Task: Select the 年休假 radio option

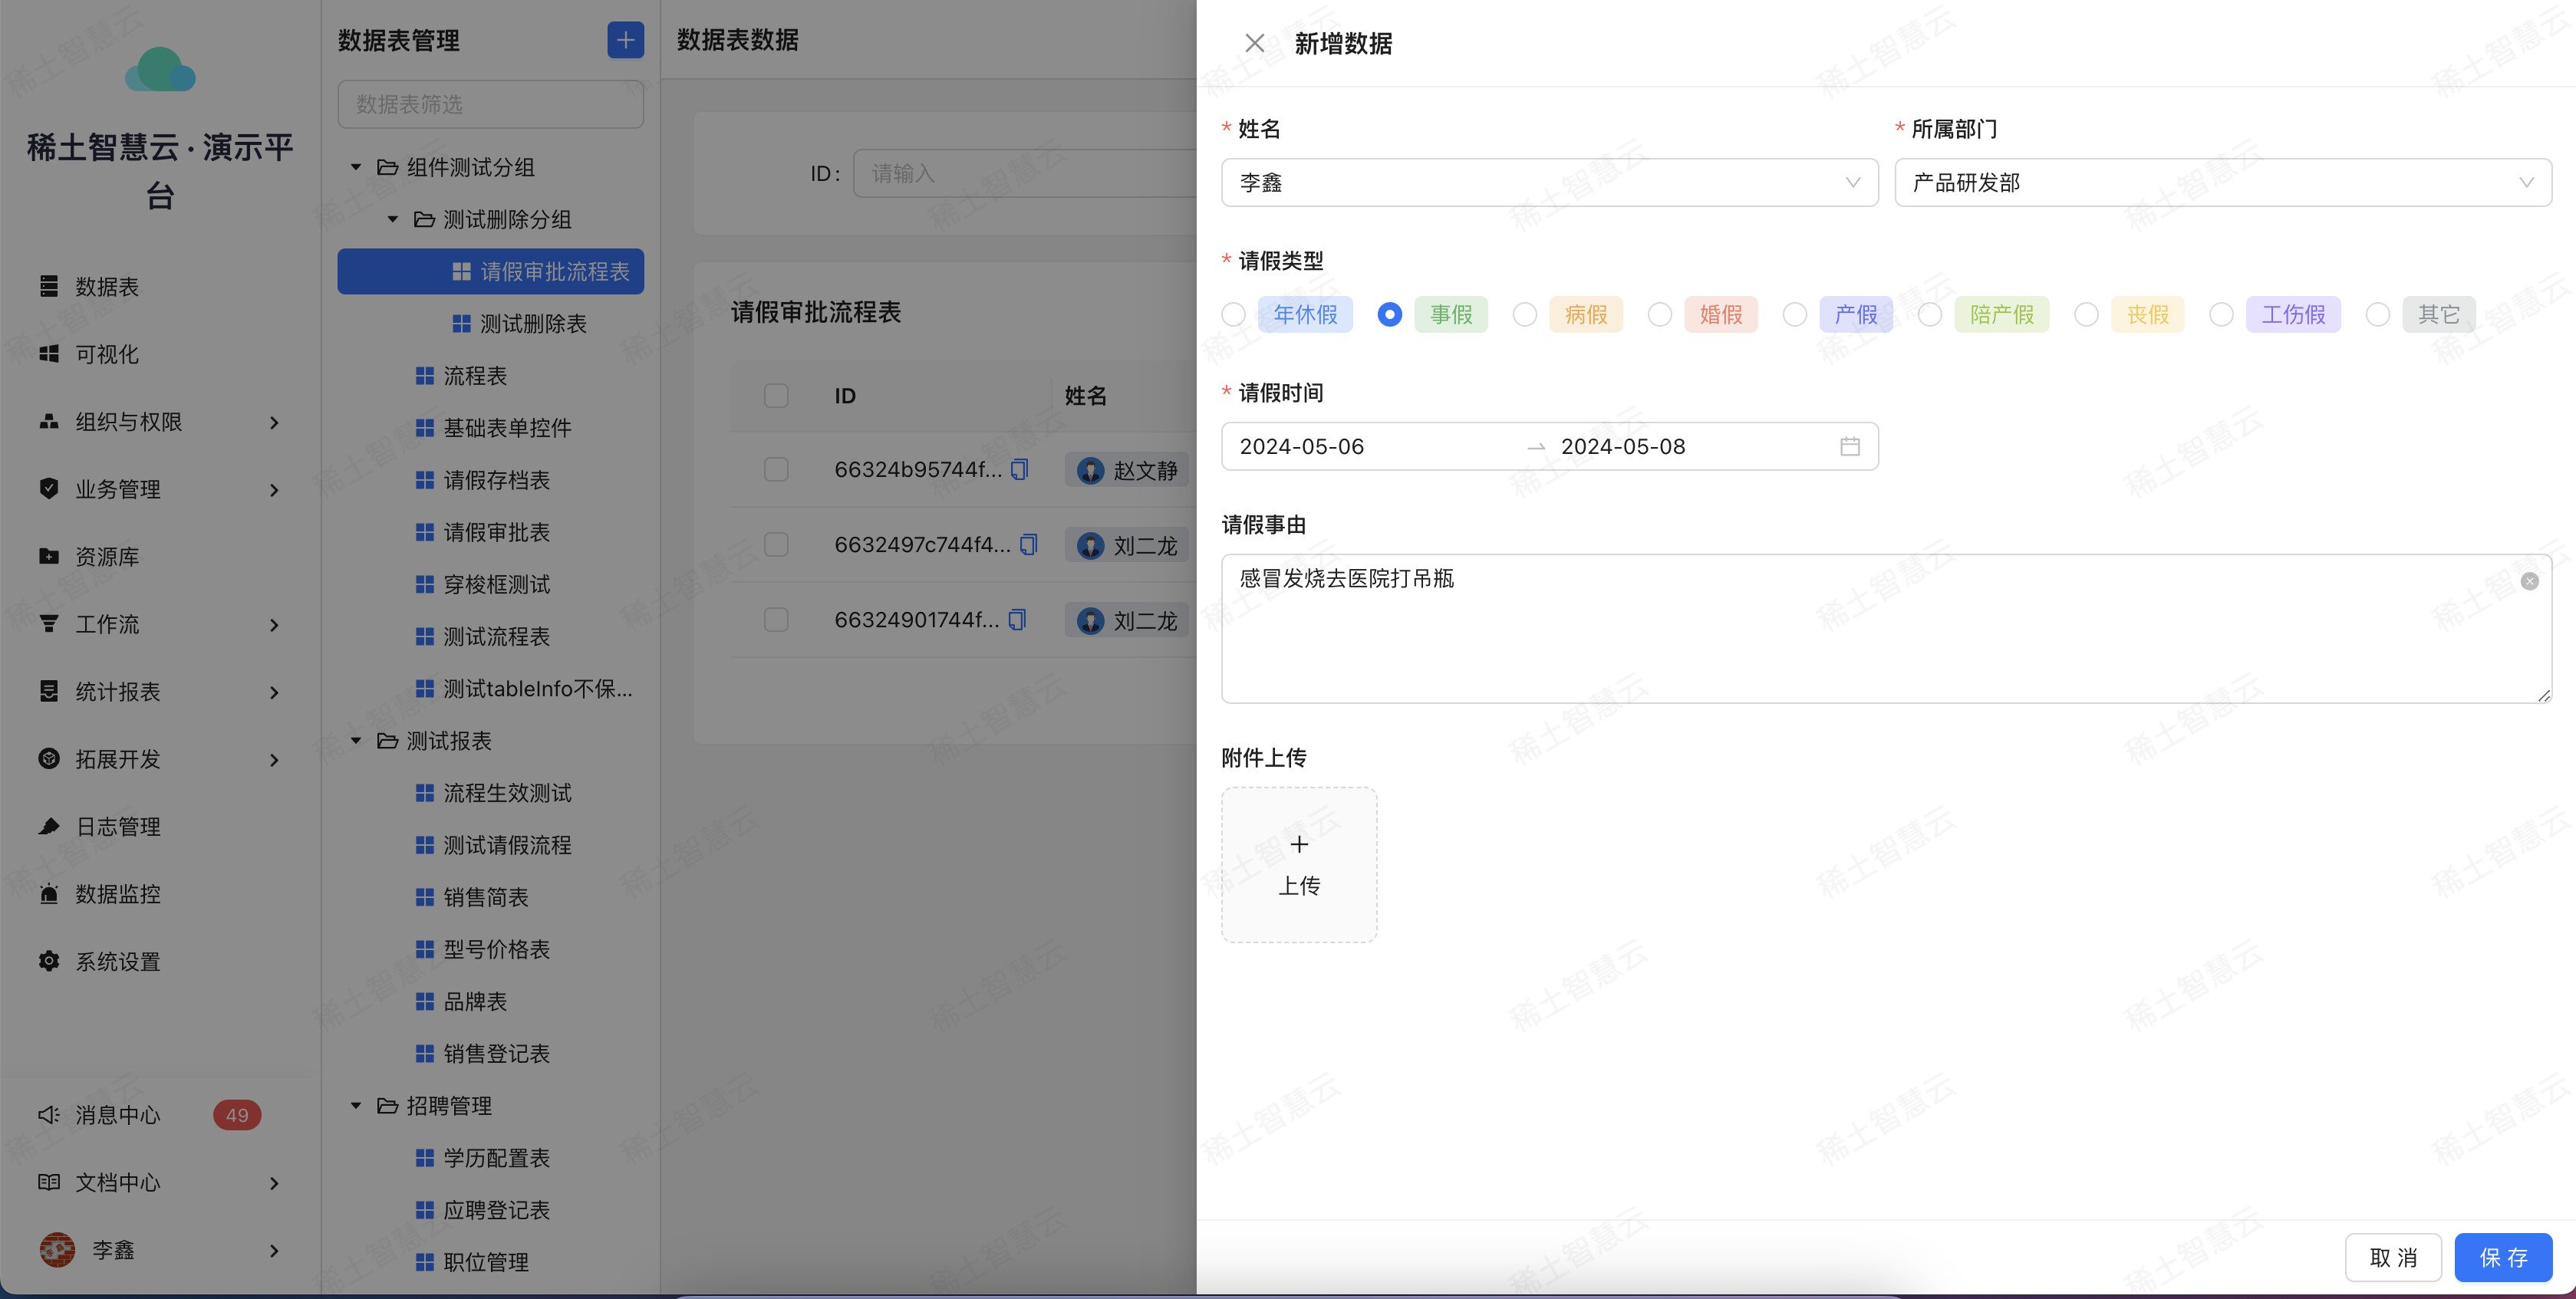Action: [x=1233, y=314]
